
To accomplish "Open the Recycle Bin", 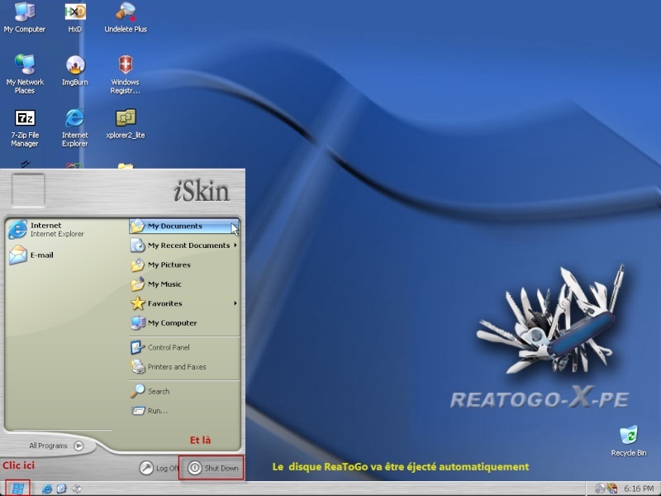I will click(x=629, y=441).
